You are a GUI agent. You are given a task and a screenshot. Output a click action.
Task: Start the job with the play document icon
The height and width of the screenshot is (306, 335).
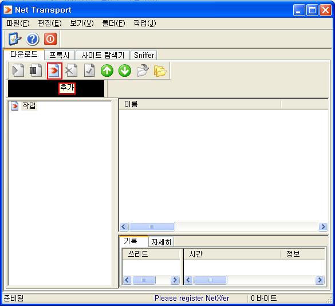pyautogui.click(x=18, y=70)
